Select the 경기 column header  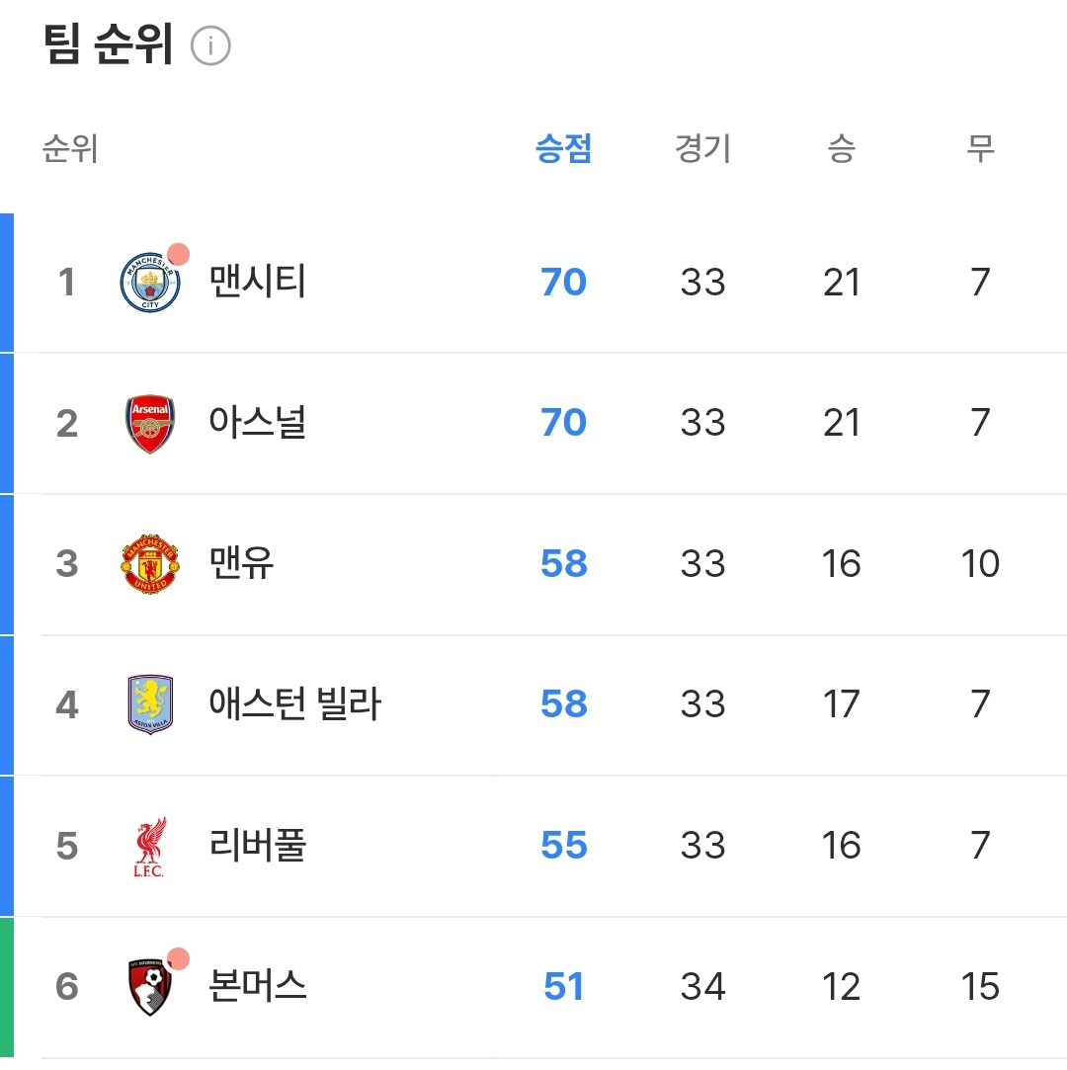click(702, 149)
